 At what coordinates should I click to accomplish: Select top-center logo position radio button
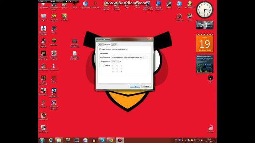click(117, 66)
